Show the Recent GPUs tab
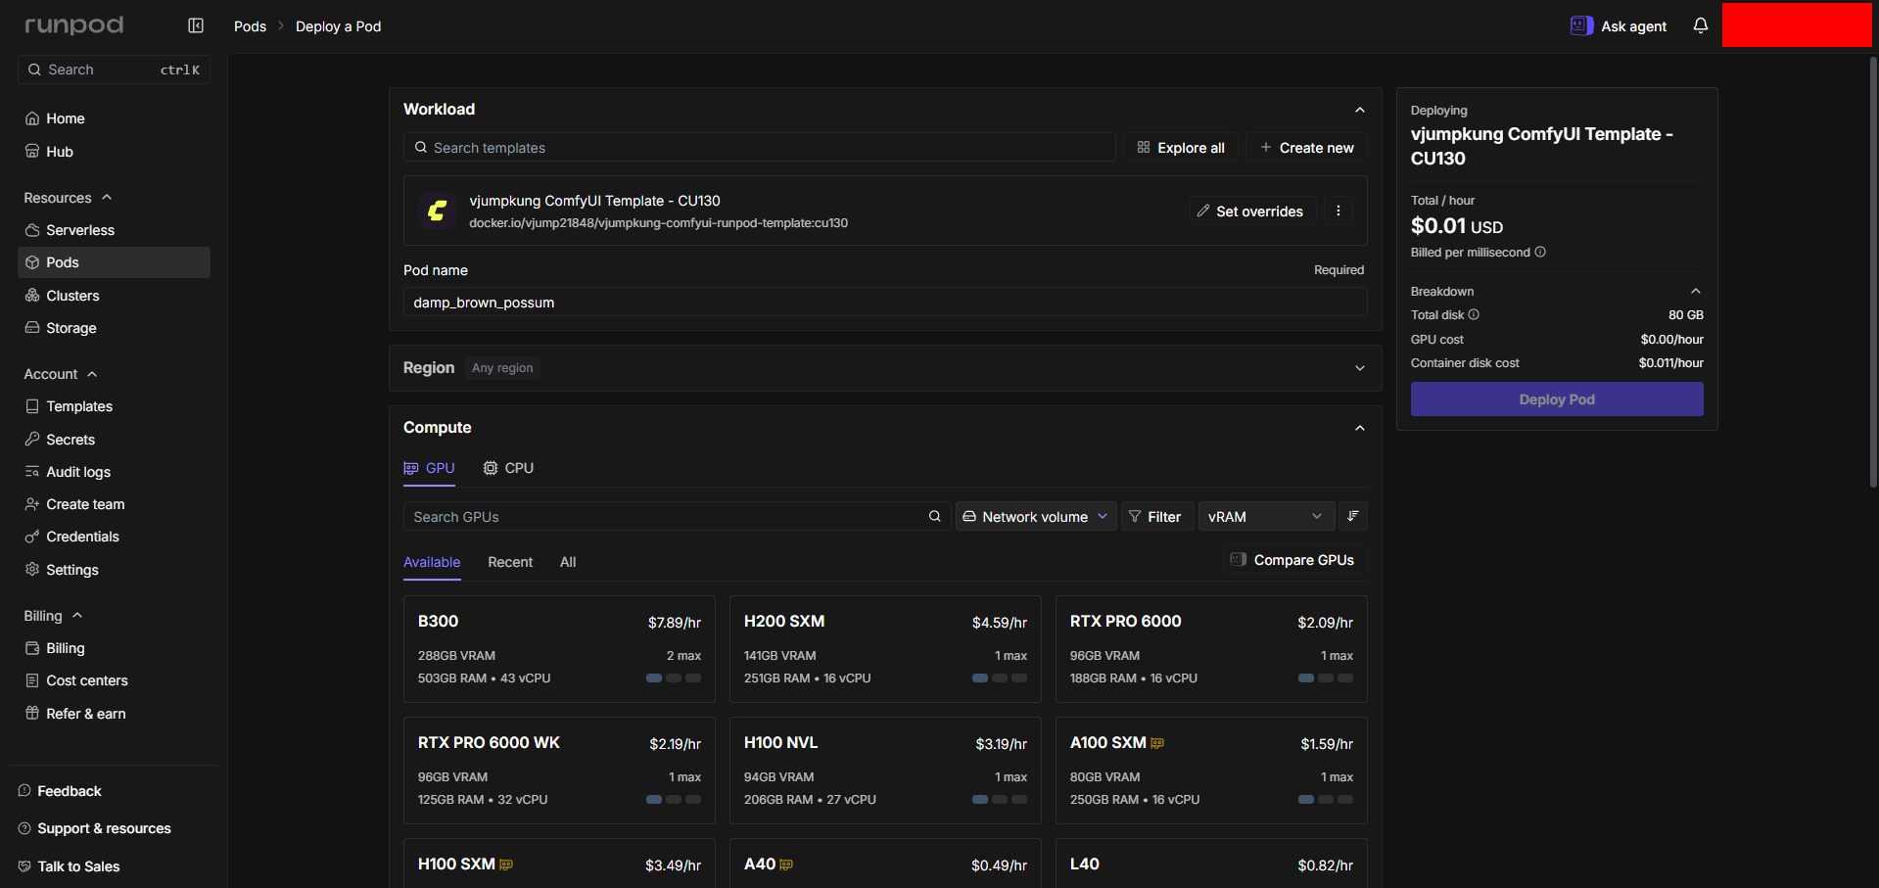 point(510,562)
